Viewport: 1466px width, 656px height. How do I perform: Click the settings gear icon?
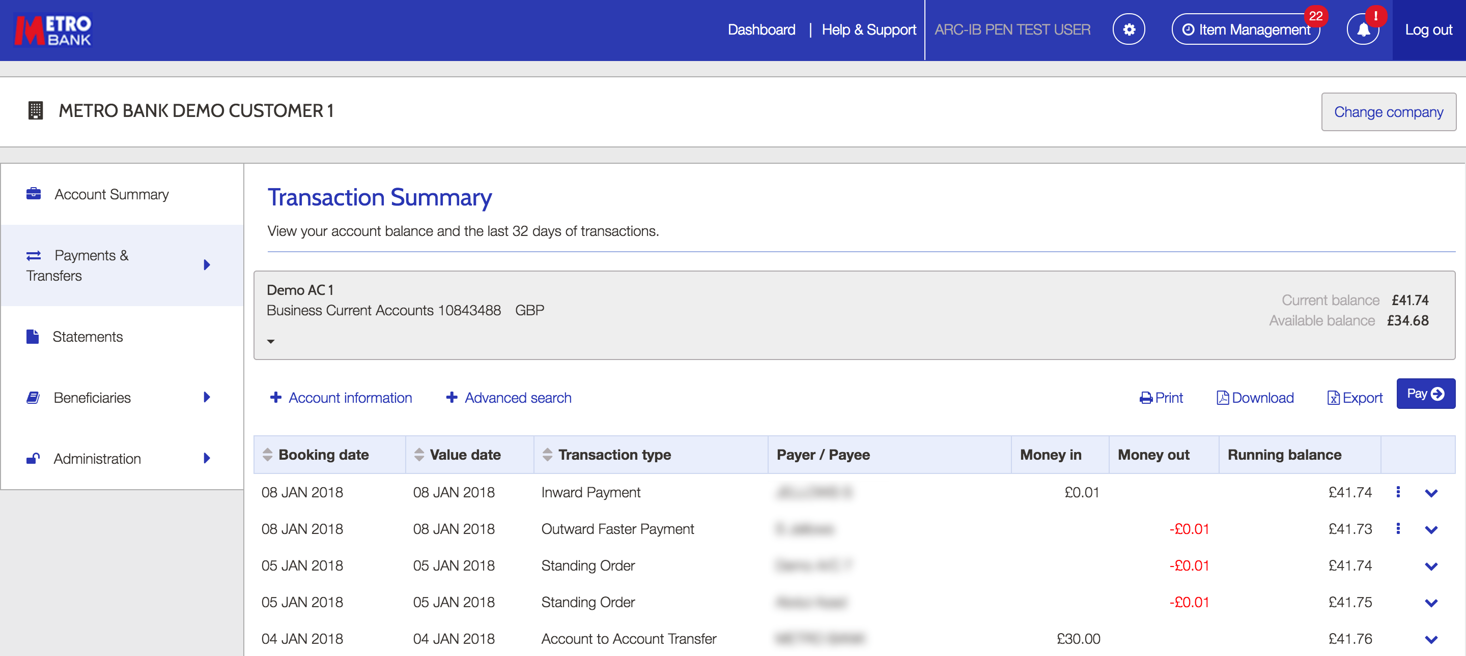coord(1129,29)
